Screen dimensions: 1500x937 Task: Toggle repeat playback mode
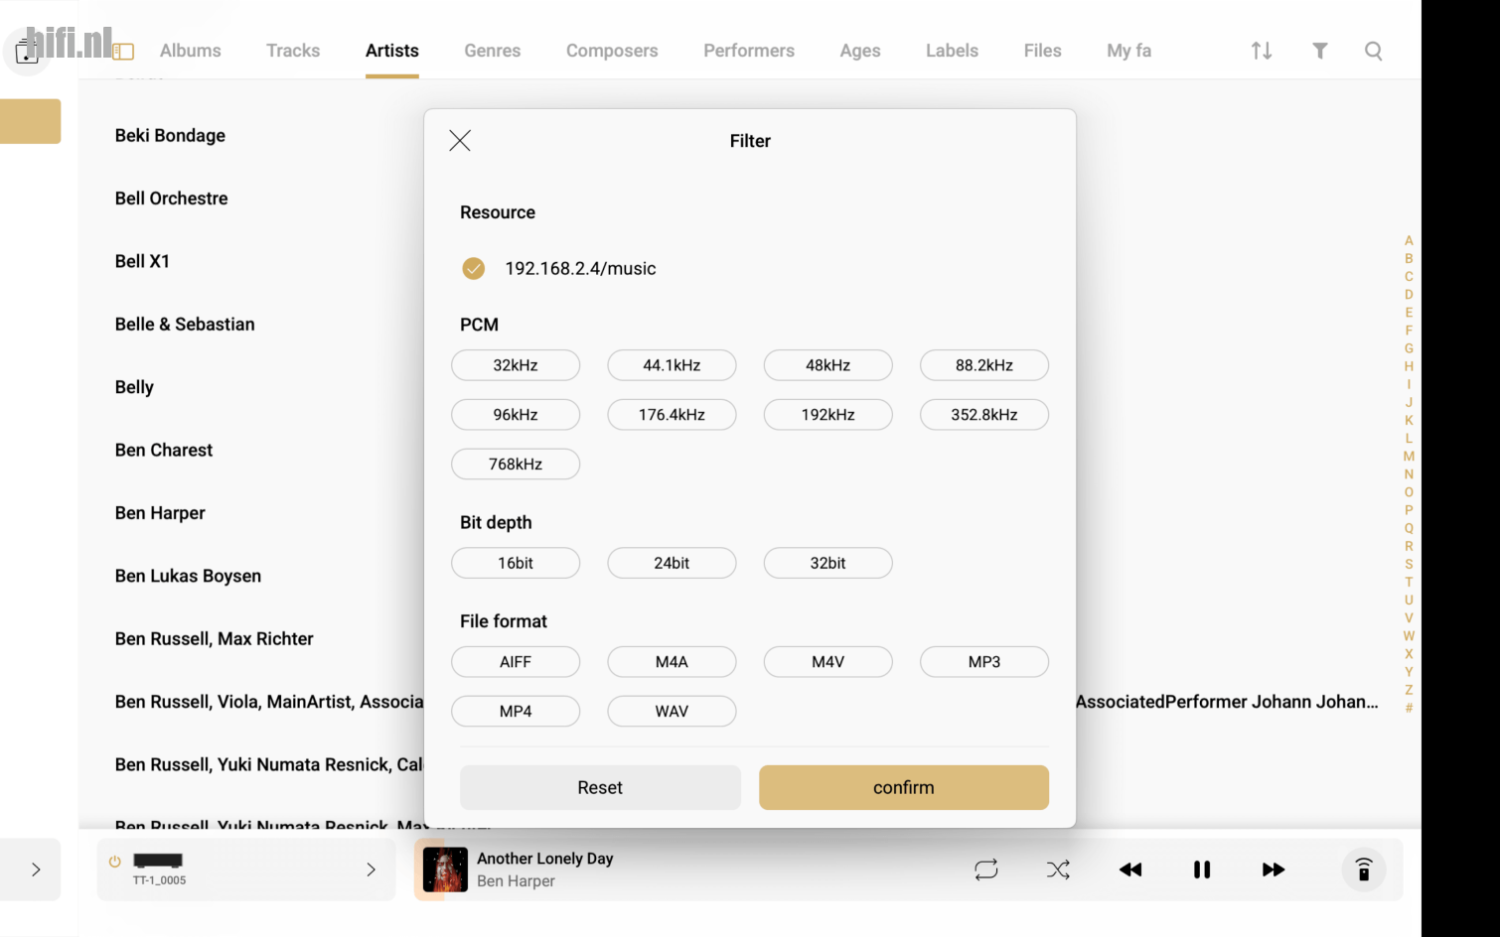985,870
